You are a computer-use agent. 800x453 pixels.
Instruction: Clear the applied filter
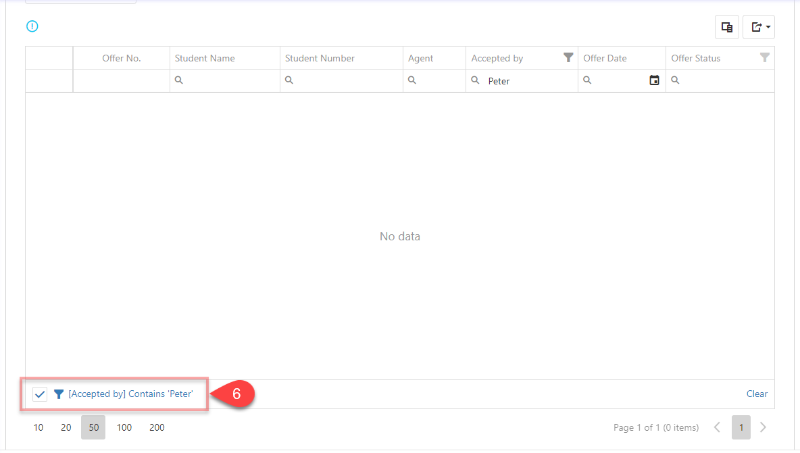click(757, 394)
